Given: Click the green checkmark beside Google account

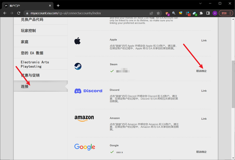Looking at the screenshot, I should [112, 152].
